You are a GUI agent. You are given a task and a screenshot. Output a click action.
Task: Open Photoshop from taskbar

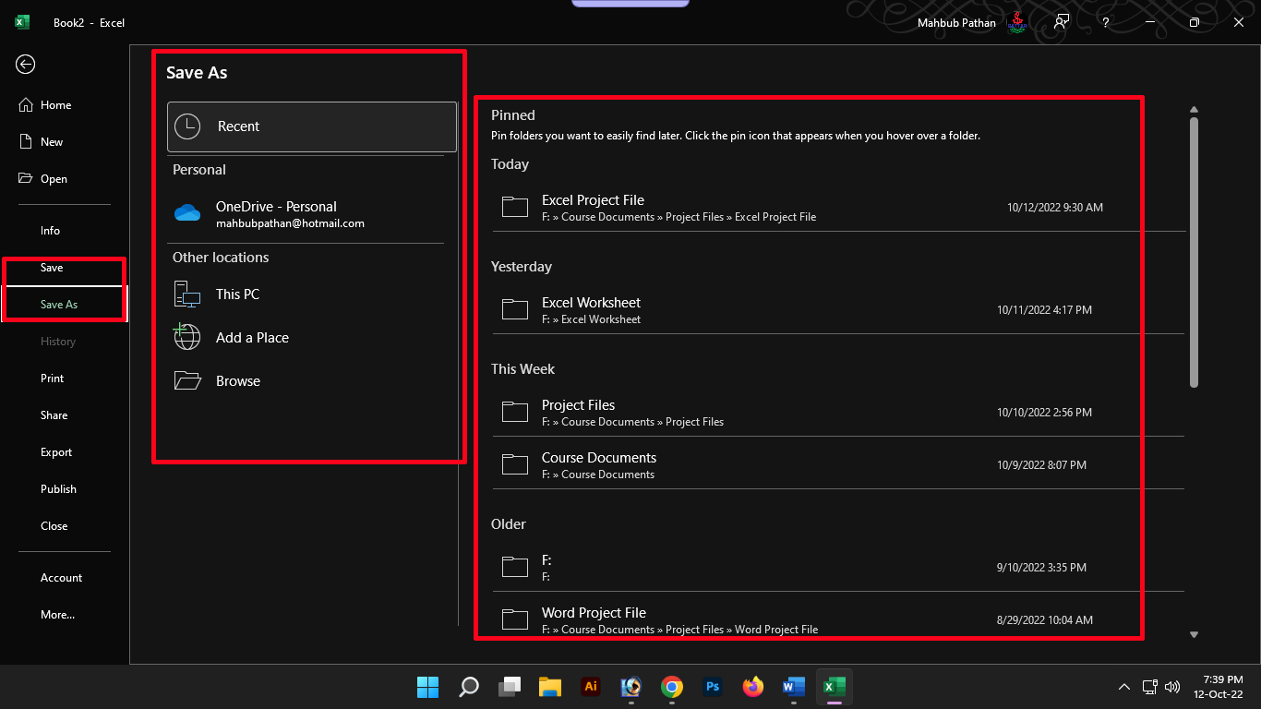coord(713,687)
